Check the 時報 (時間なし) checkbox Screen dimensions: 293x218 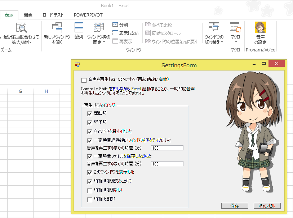click(90, 190)
